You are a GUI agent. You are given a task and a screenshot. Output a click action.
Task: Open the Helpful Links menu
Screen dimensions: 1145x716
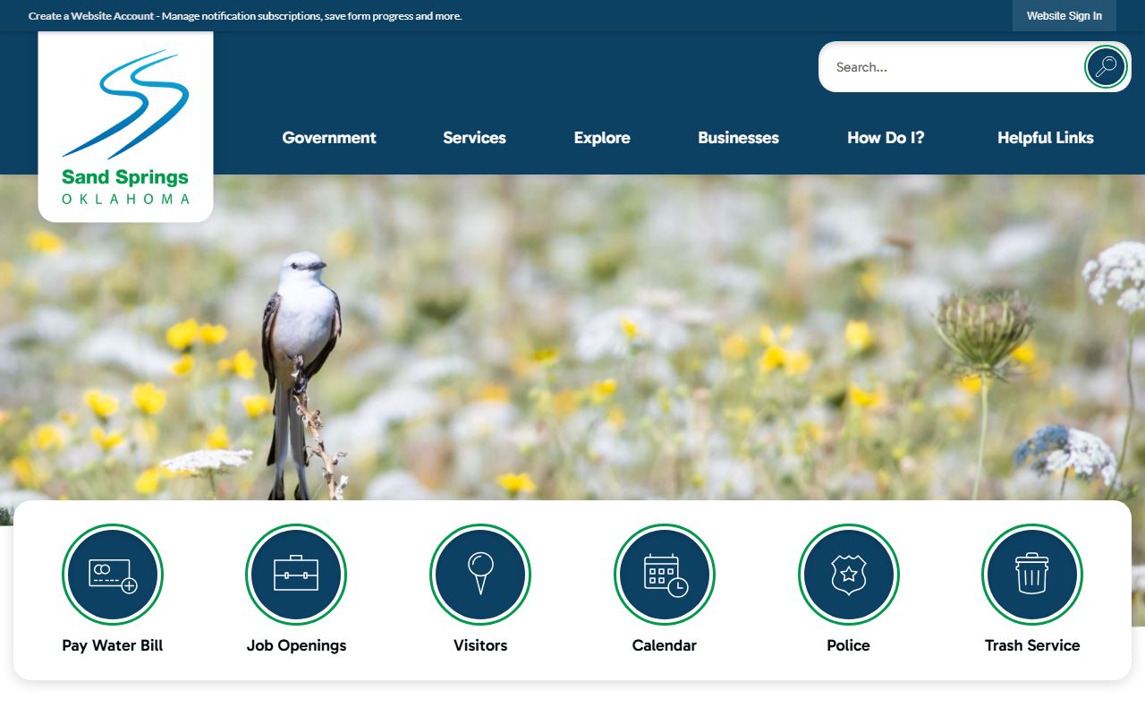click(x=1045, y=138)
